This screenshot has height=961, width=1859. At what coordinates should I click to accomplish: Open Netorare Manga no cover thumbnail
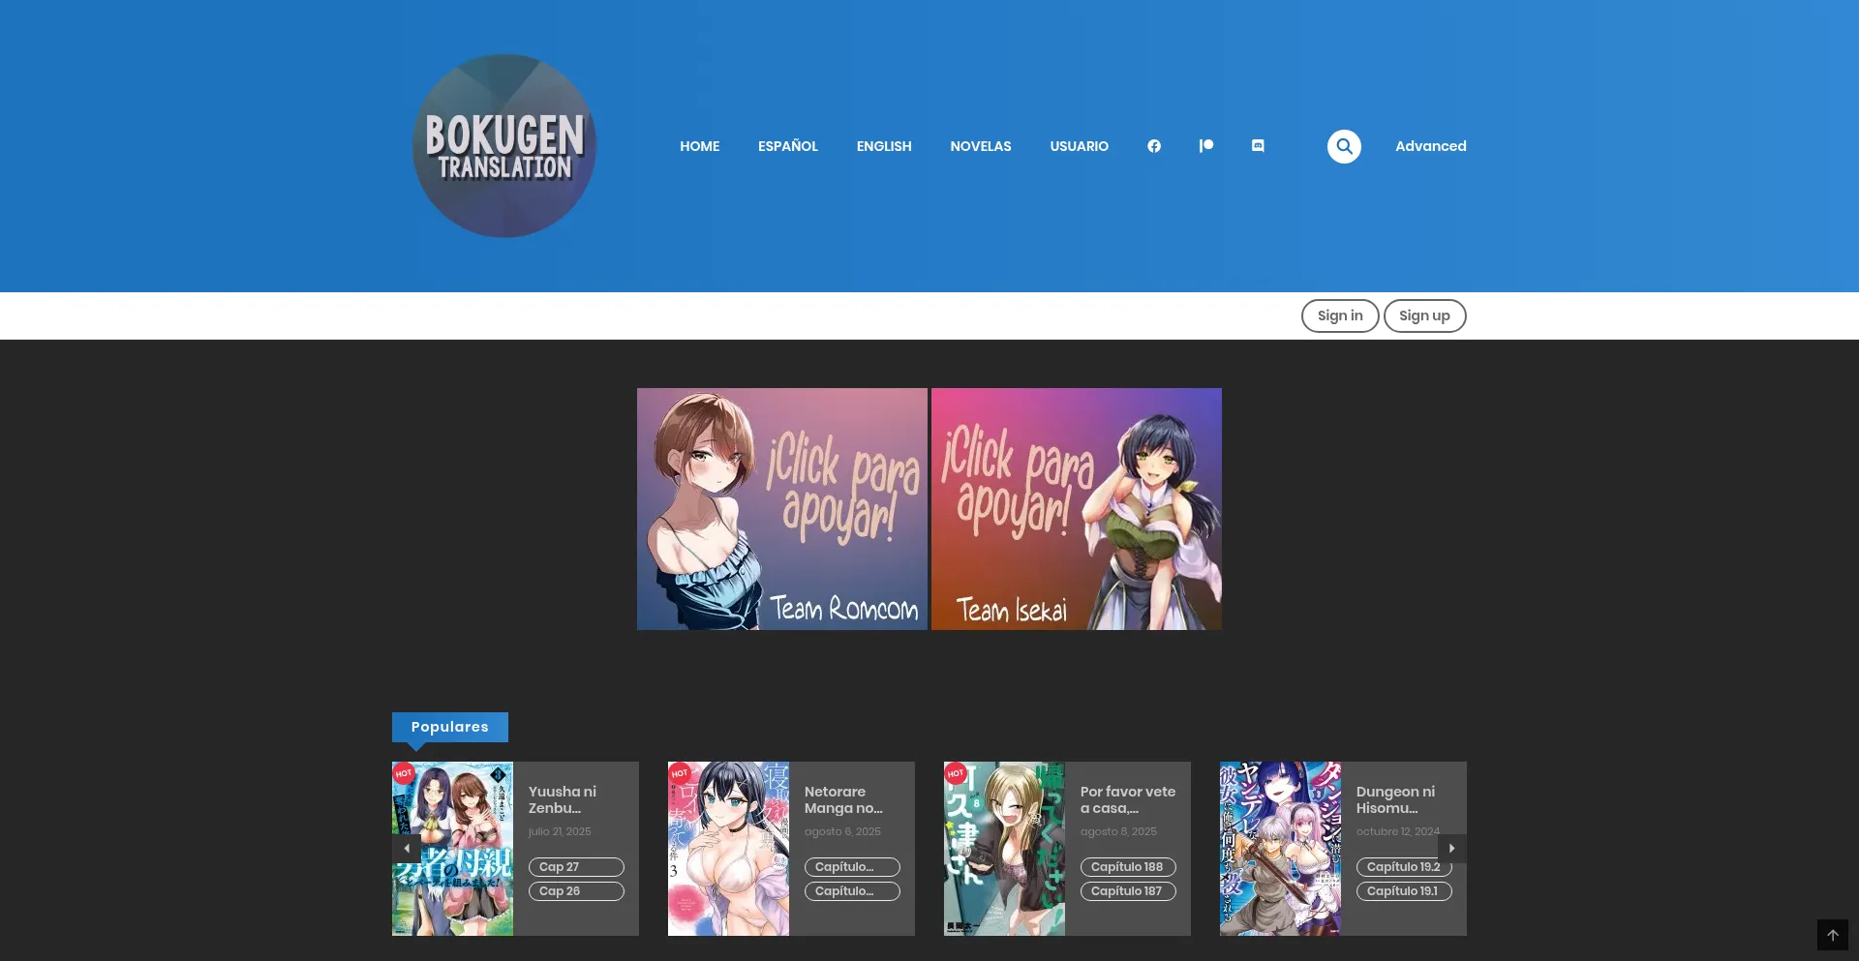(728, 849)
